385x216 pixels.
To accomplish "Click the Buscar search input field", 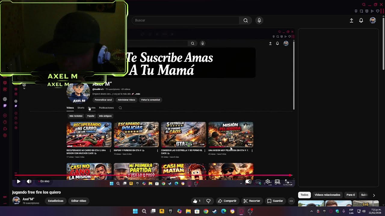I will [186, 20].
